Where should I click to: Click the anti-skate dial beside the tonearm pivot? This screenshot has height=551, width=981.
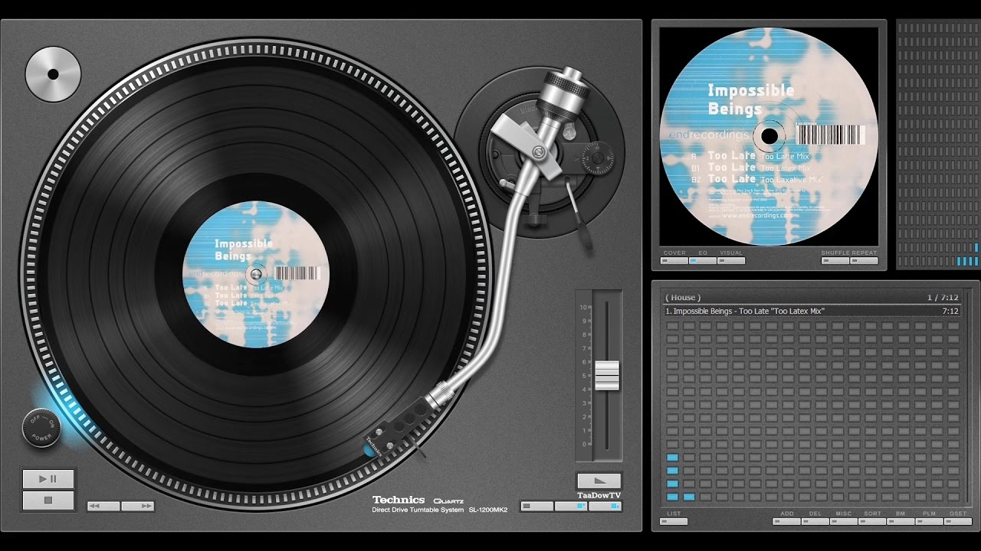click(596, 158)
